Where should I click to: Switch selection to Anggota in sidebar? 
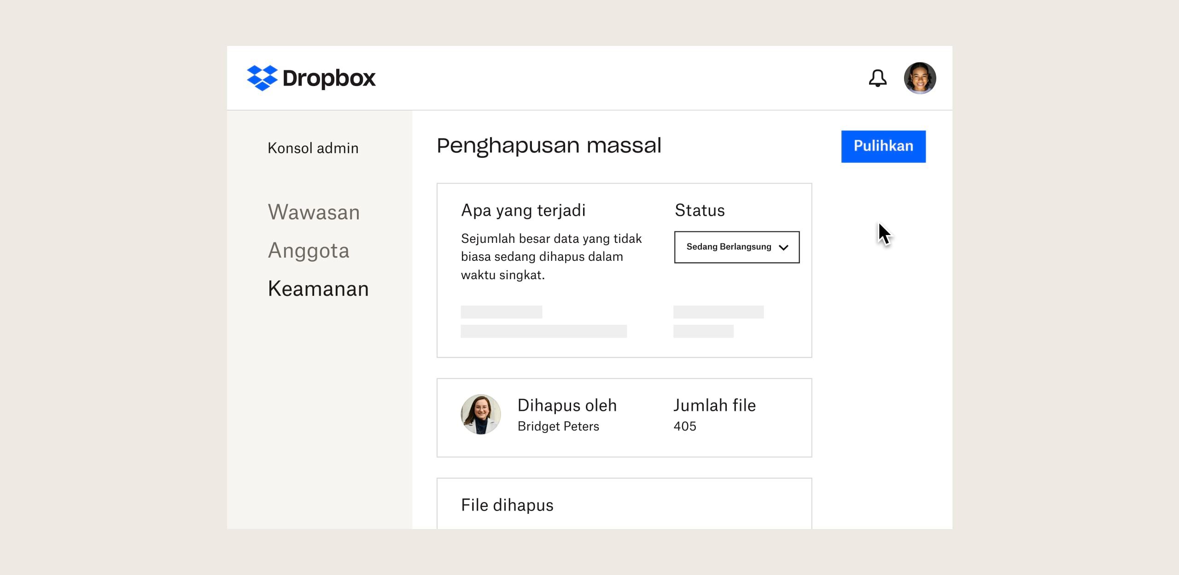coord(309,250)
